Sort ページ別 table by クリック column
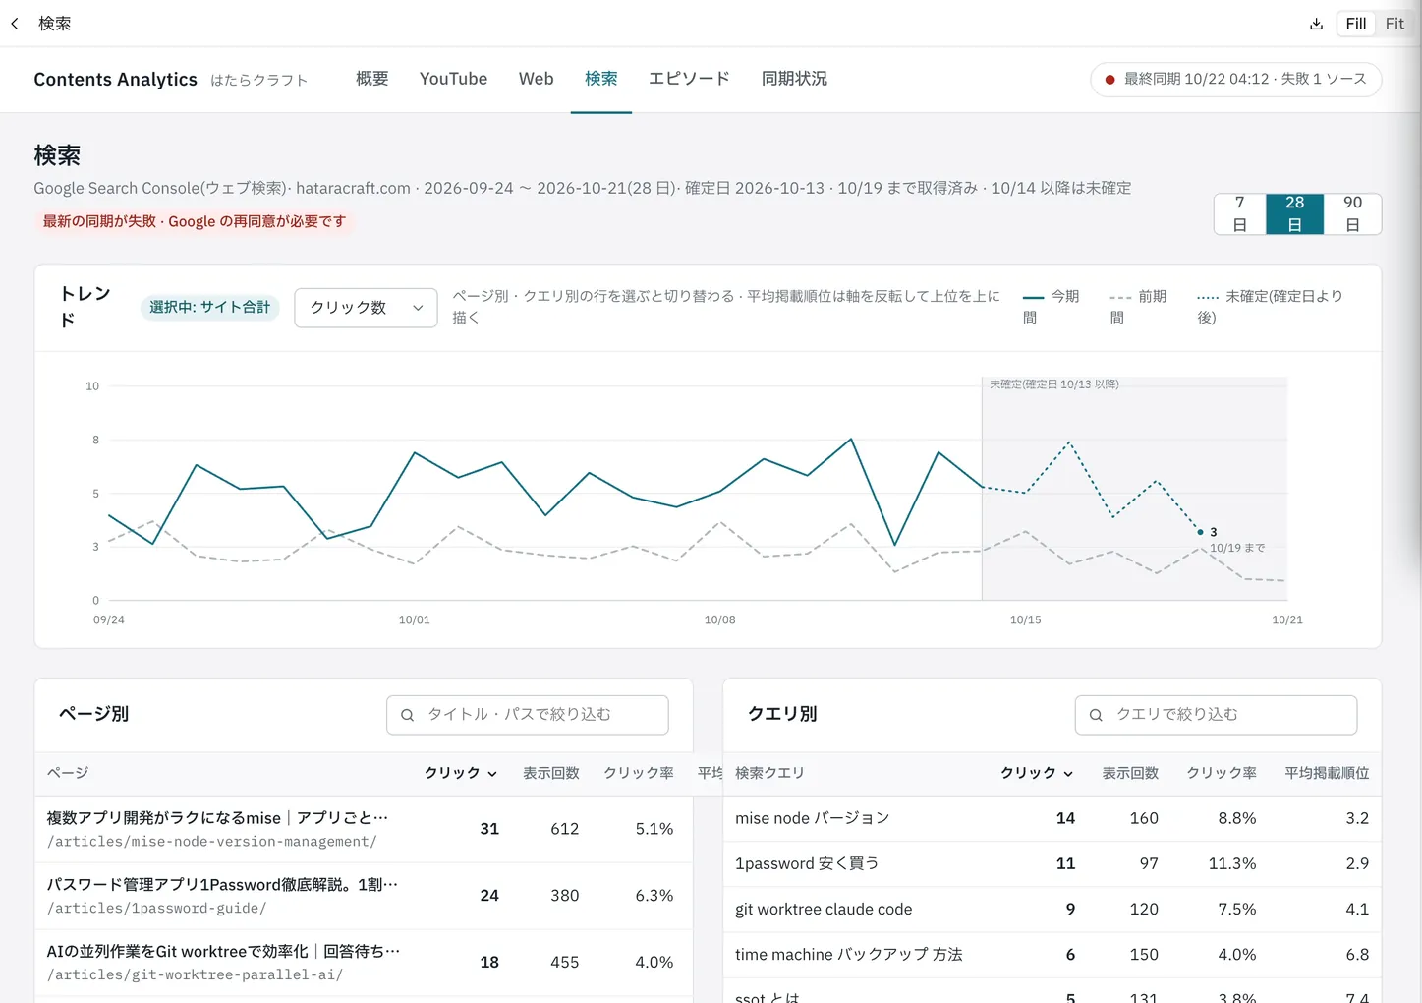This screenshot has width=1422, height=1003. (x=461, y=773)
